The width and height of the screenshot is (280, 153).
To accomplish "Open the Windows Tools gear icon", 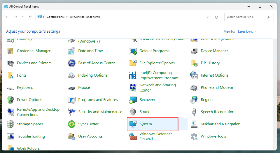I will (194, 136).
